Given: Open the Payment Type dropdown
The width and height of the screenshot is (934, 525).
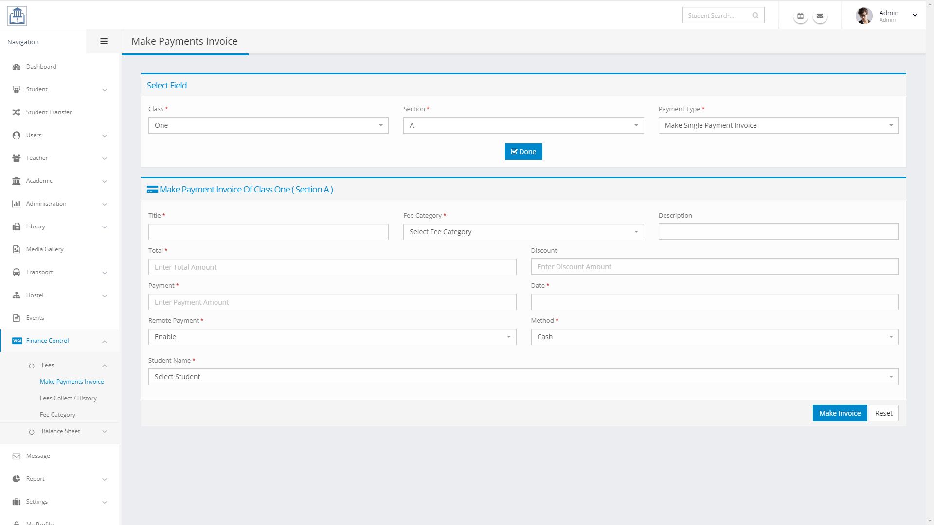Looking at the screenshot, I should coord(778,125).
